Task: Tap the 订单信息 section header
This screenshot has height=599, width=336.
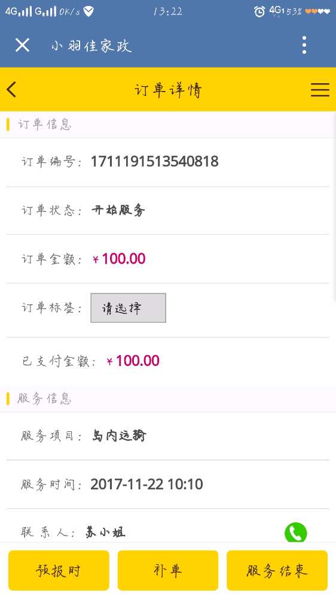Action: (x=44, y=125)
